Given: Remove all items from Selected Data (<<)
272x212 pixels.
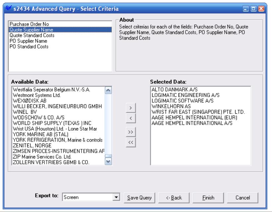Looking at the screenshot, I should pyautogui.click(x=131, y=143).
